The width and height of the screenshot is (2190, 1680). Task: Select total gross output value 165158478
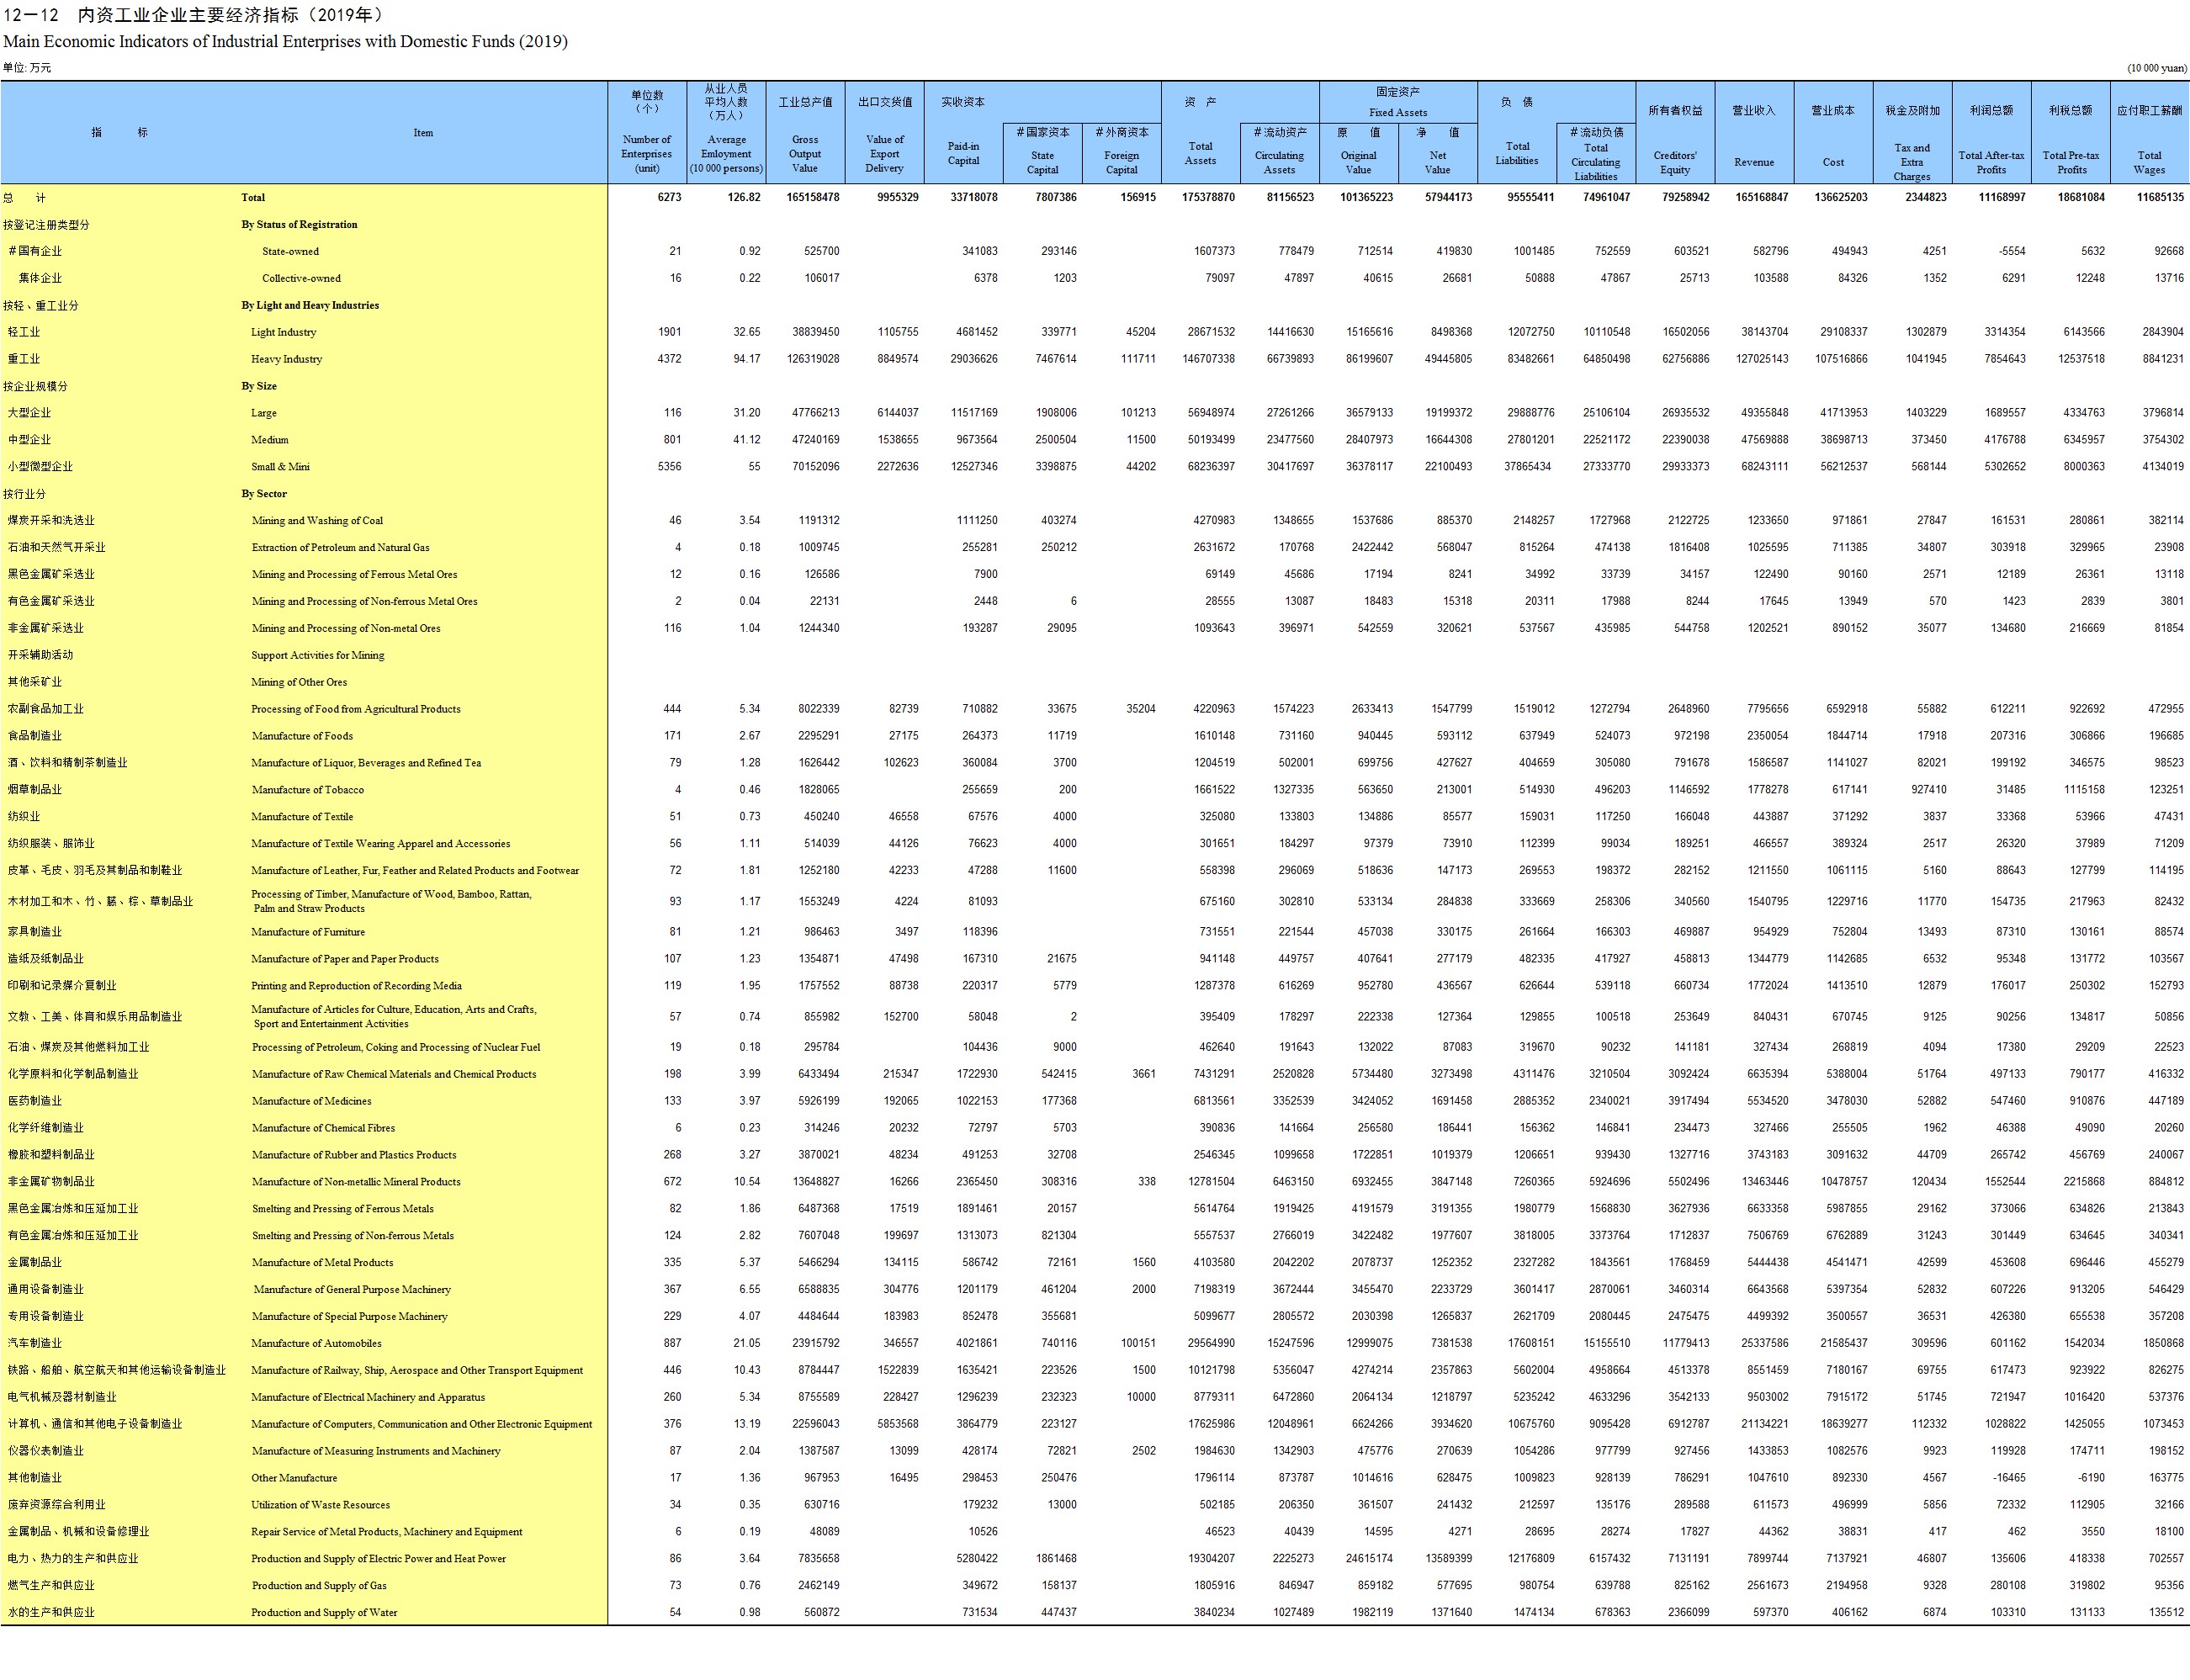[x=813, y=198]
